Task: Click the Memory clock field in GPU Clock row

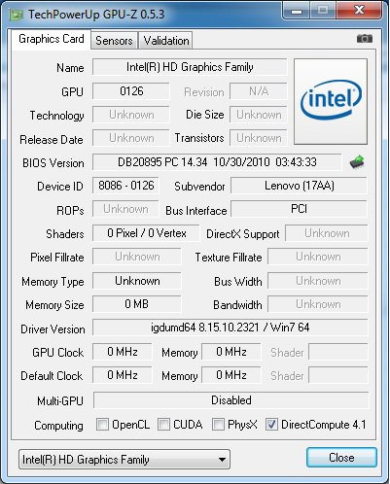Action: pos(231,352)
